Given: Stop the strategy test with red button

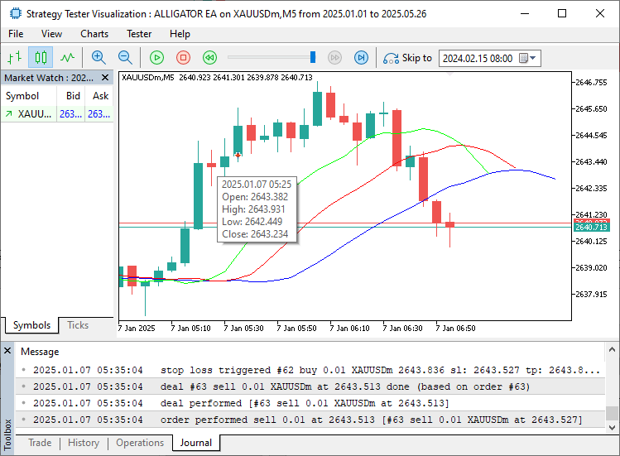Looking at the screenshot, I should click(x=184, y=57).
